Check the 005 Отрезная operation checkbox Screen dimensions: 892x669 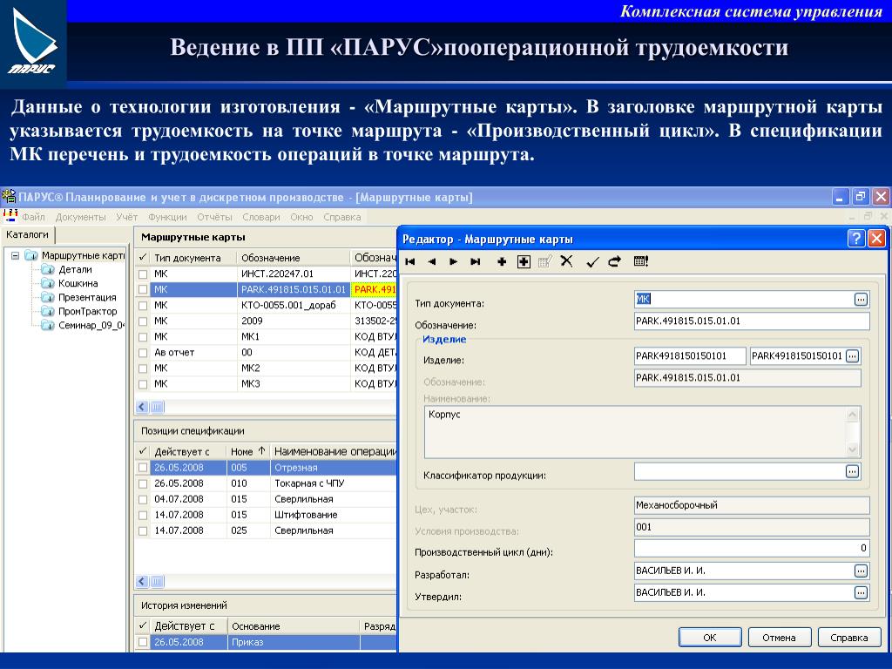[143, 468]
